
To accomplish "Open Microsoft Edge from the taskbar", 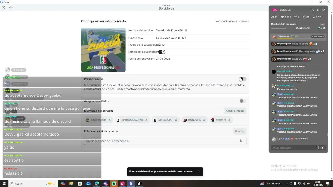I will [97, 184].
